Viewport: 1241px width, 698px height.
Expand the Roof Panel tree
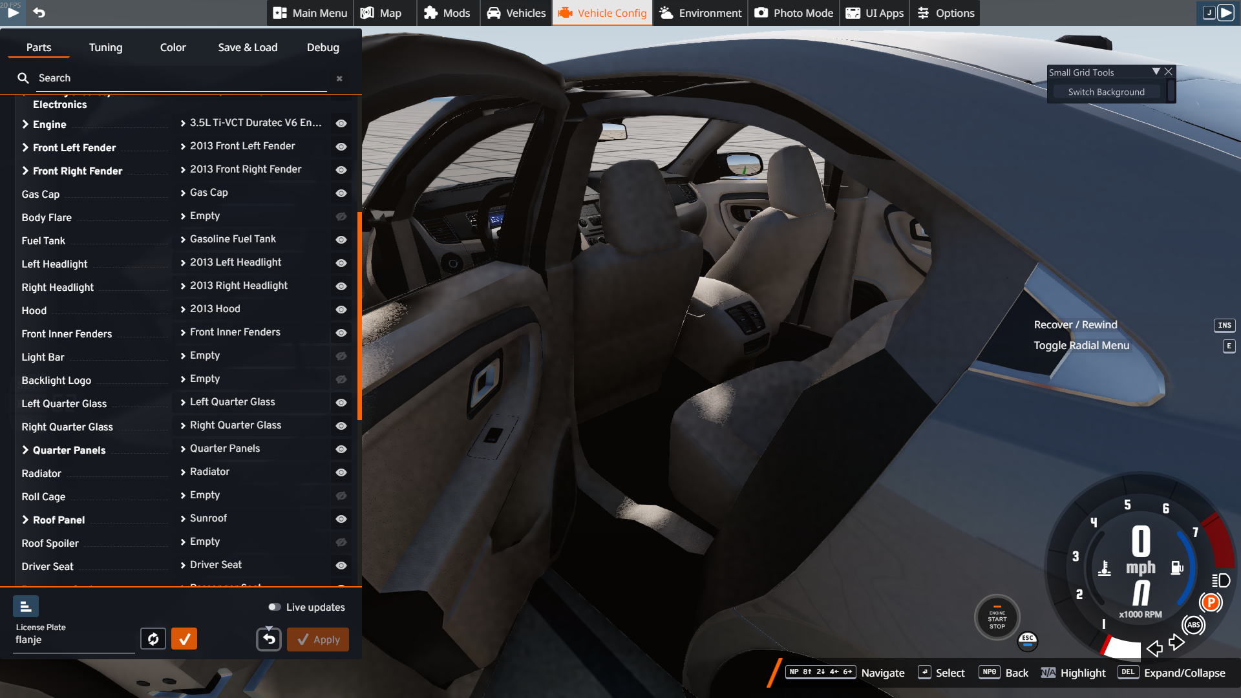coord(25,520)
